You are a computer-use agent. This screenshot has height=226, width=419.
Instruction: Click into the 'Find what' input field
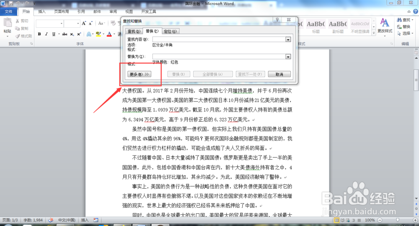(219, 39)
